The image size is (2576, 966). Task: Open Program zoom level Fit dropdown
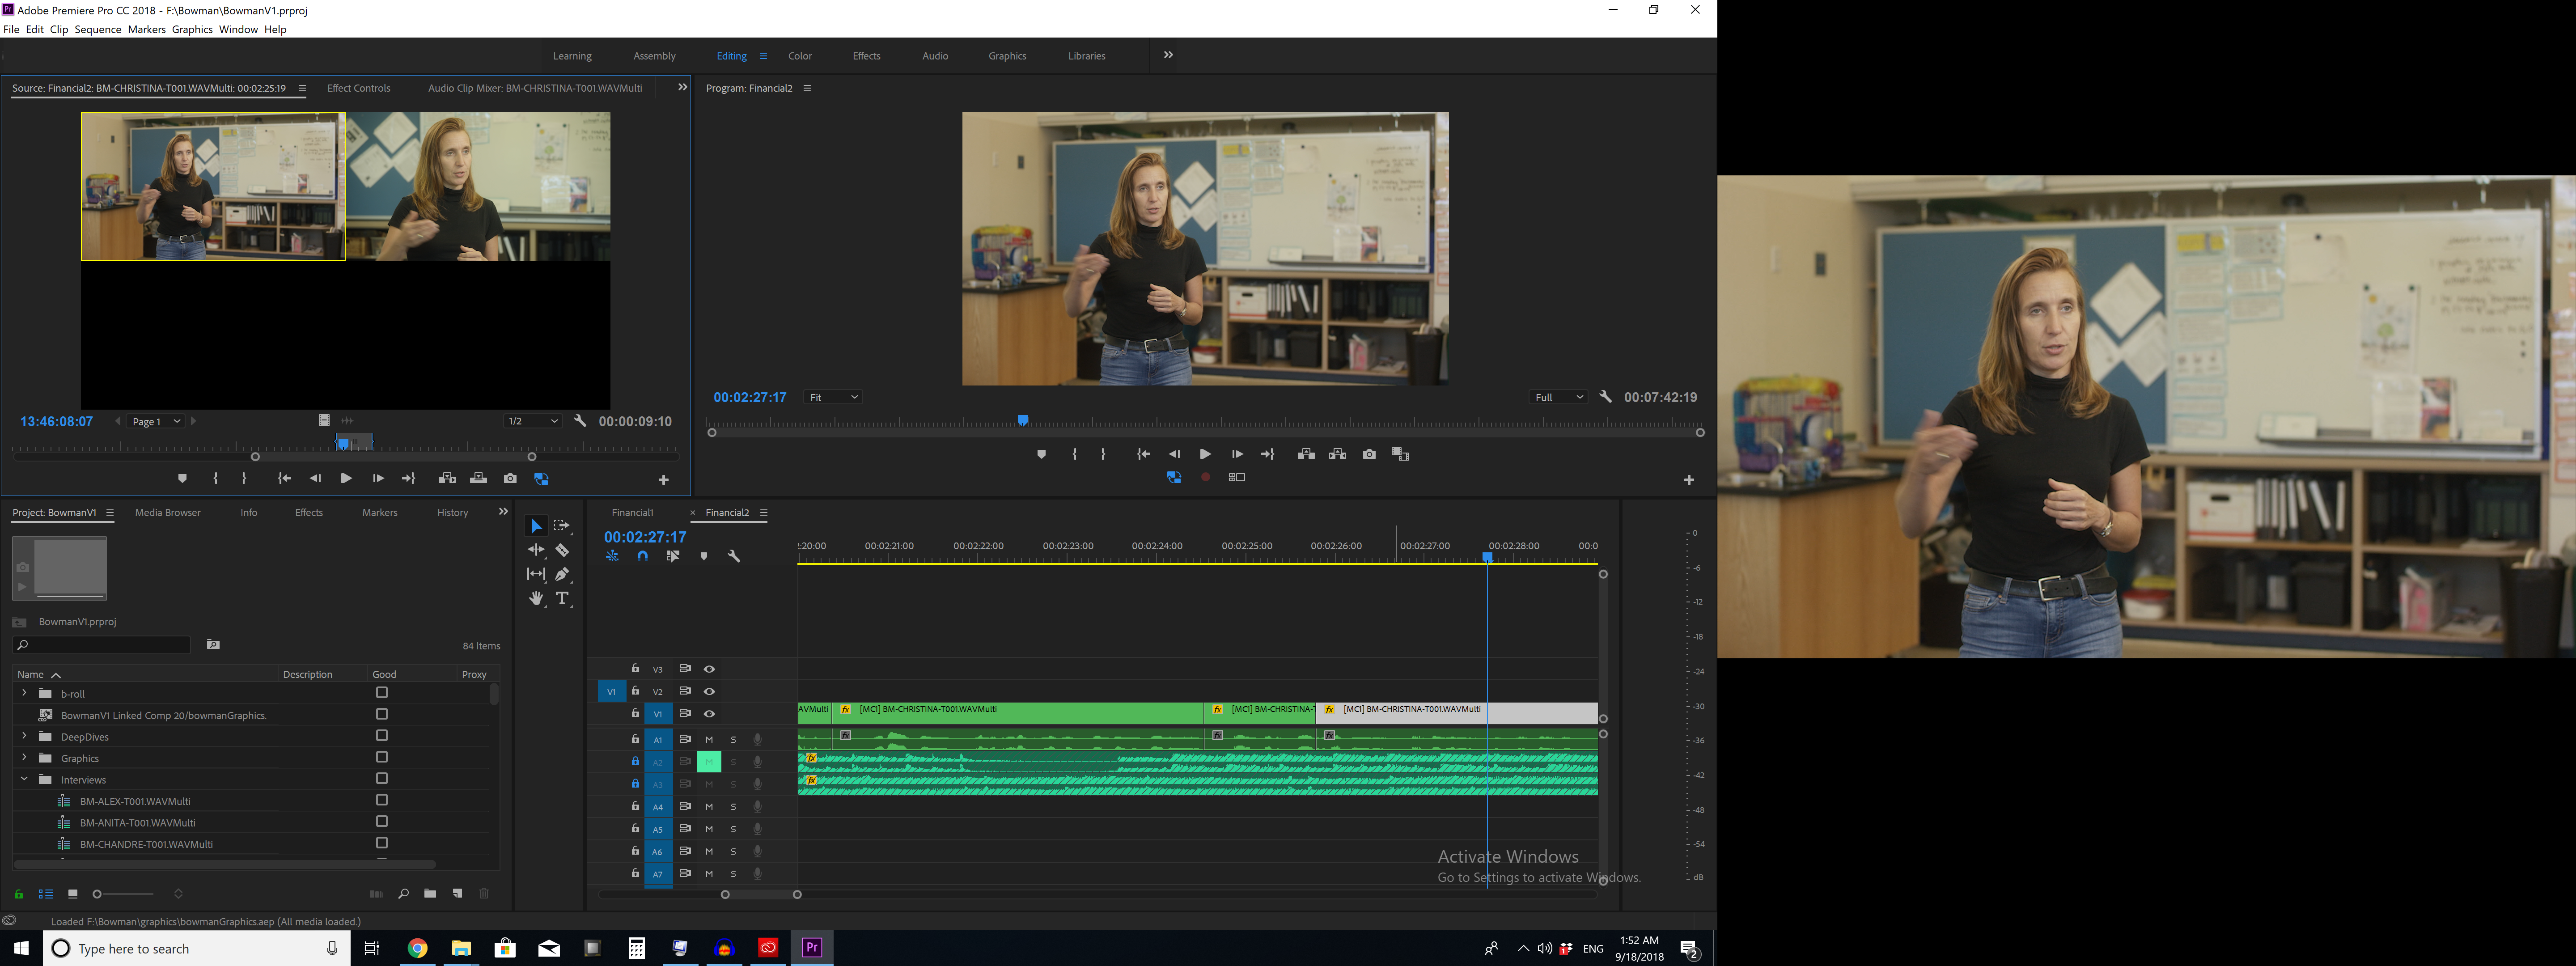coord(833,397)
